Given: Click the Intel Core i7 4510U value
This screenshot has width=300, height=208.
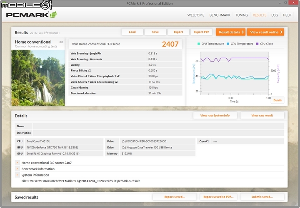Looking at the screenshot, I should point(38,141).
